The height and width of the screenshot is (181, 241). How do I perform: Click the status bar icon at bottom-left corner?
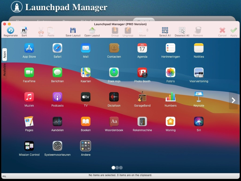tap(4, 176)
